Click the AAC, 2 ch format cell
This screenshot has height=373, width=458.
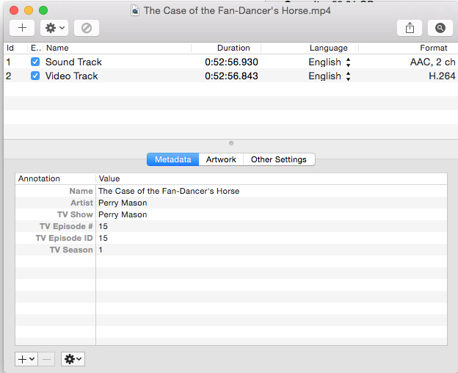coord(432,62)
